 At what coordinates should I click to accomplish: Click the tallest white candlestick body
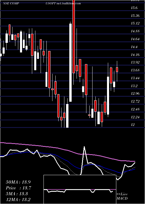coord(70,63)
